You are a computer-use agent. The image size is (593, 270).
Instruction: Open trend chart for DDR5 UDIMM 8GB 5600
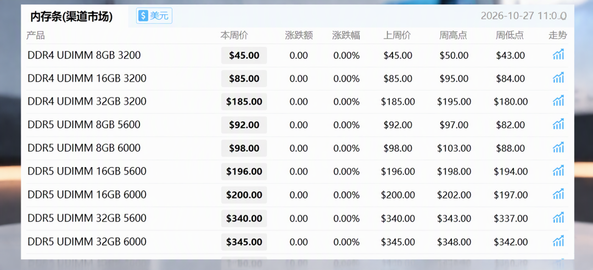[x=558, y=124]
